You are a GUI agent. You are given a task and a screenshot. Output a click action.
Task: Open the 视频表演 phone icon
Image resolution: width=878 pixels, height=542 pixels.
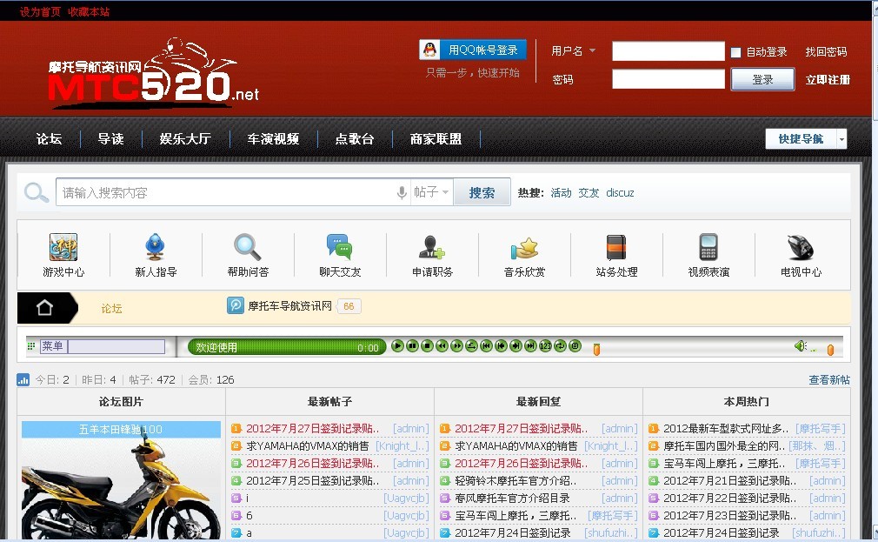708,247
